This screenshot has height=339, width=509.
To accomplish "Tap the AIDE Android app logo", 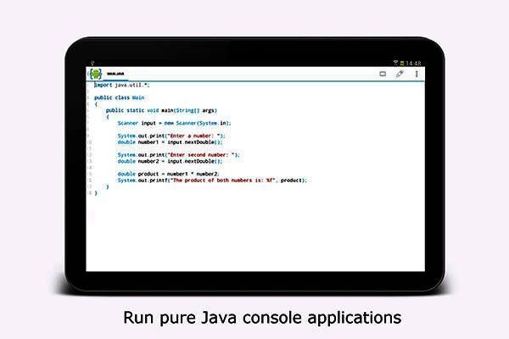I will pos(94,74).
